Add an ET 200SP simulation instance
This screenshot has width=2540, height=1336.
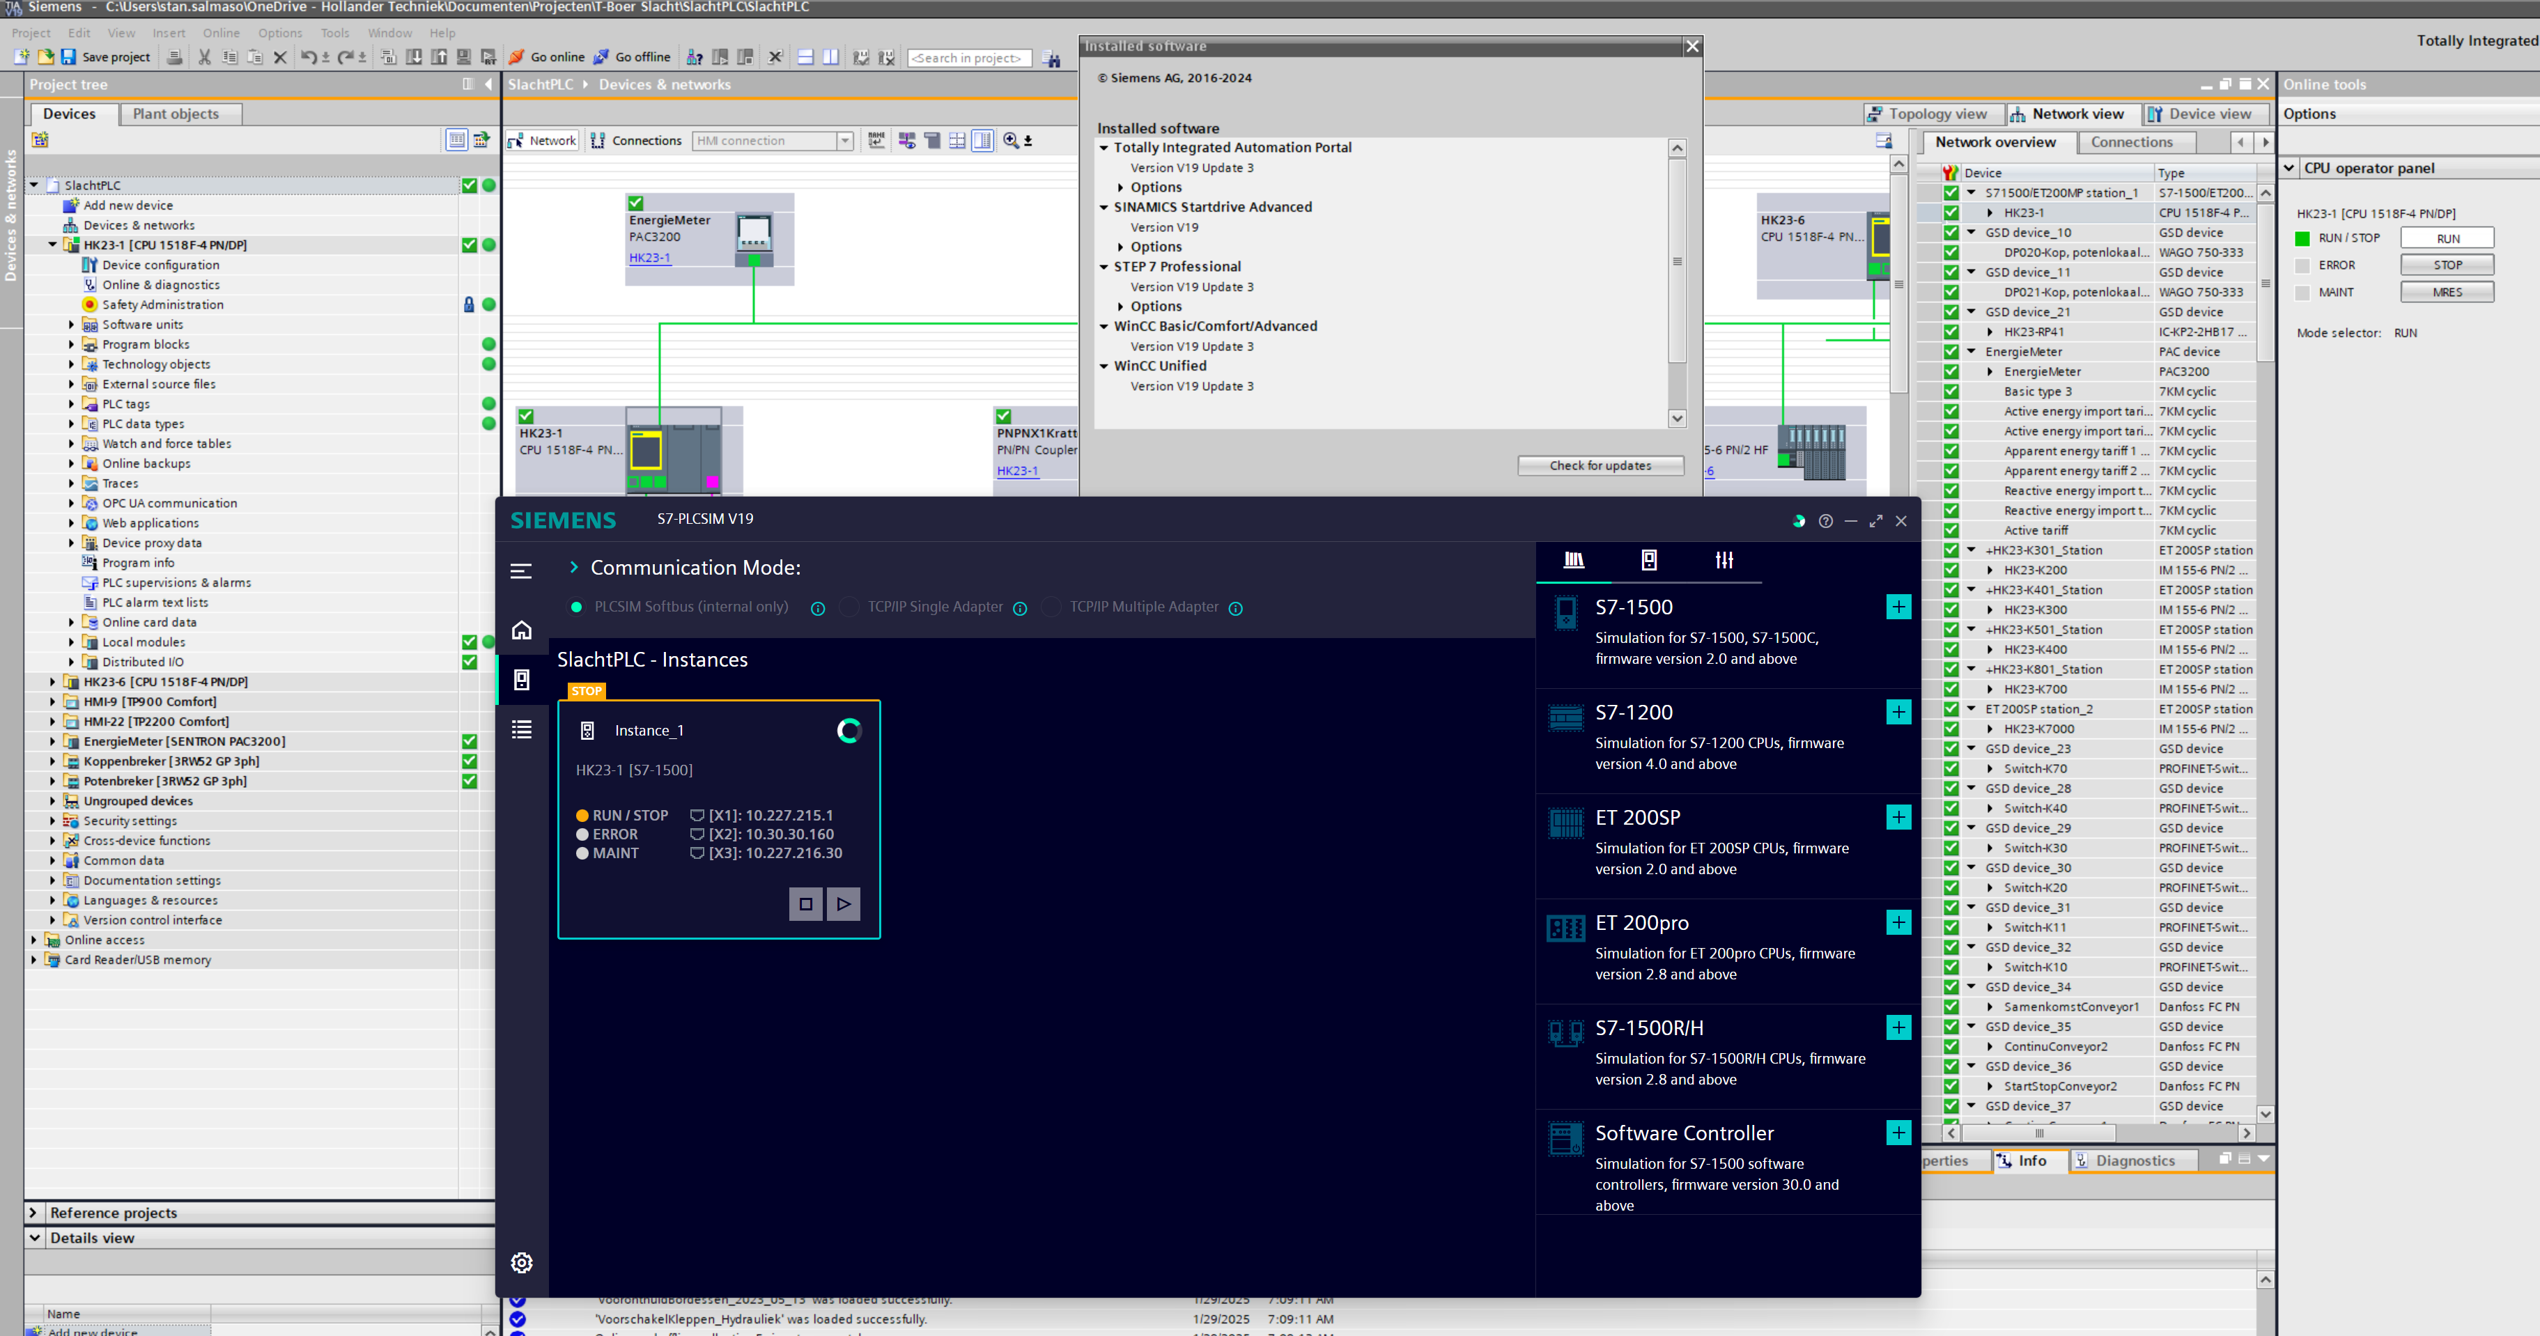1898,817
